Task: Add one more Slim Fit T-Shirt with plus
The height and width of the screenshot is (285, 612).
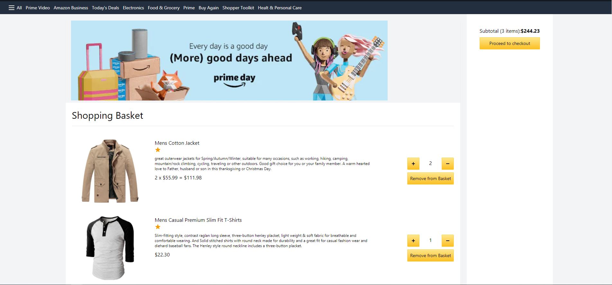Action: pyautogui.click(x=413, y=241)
